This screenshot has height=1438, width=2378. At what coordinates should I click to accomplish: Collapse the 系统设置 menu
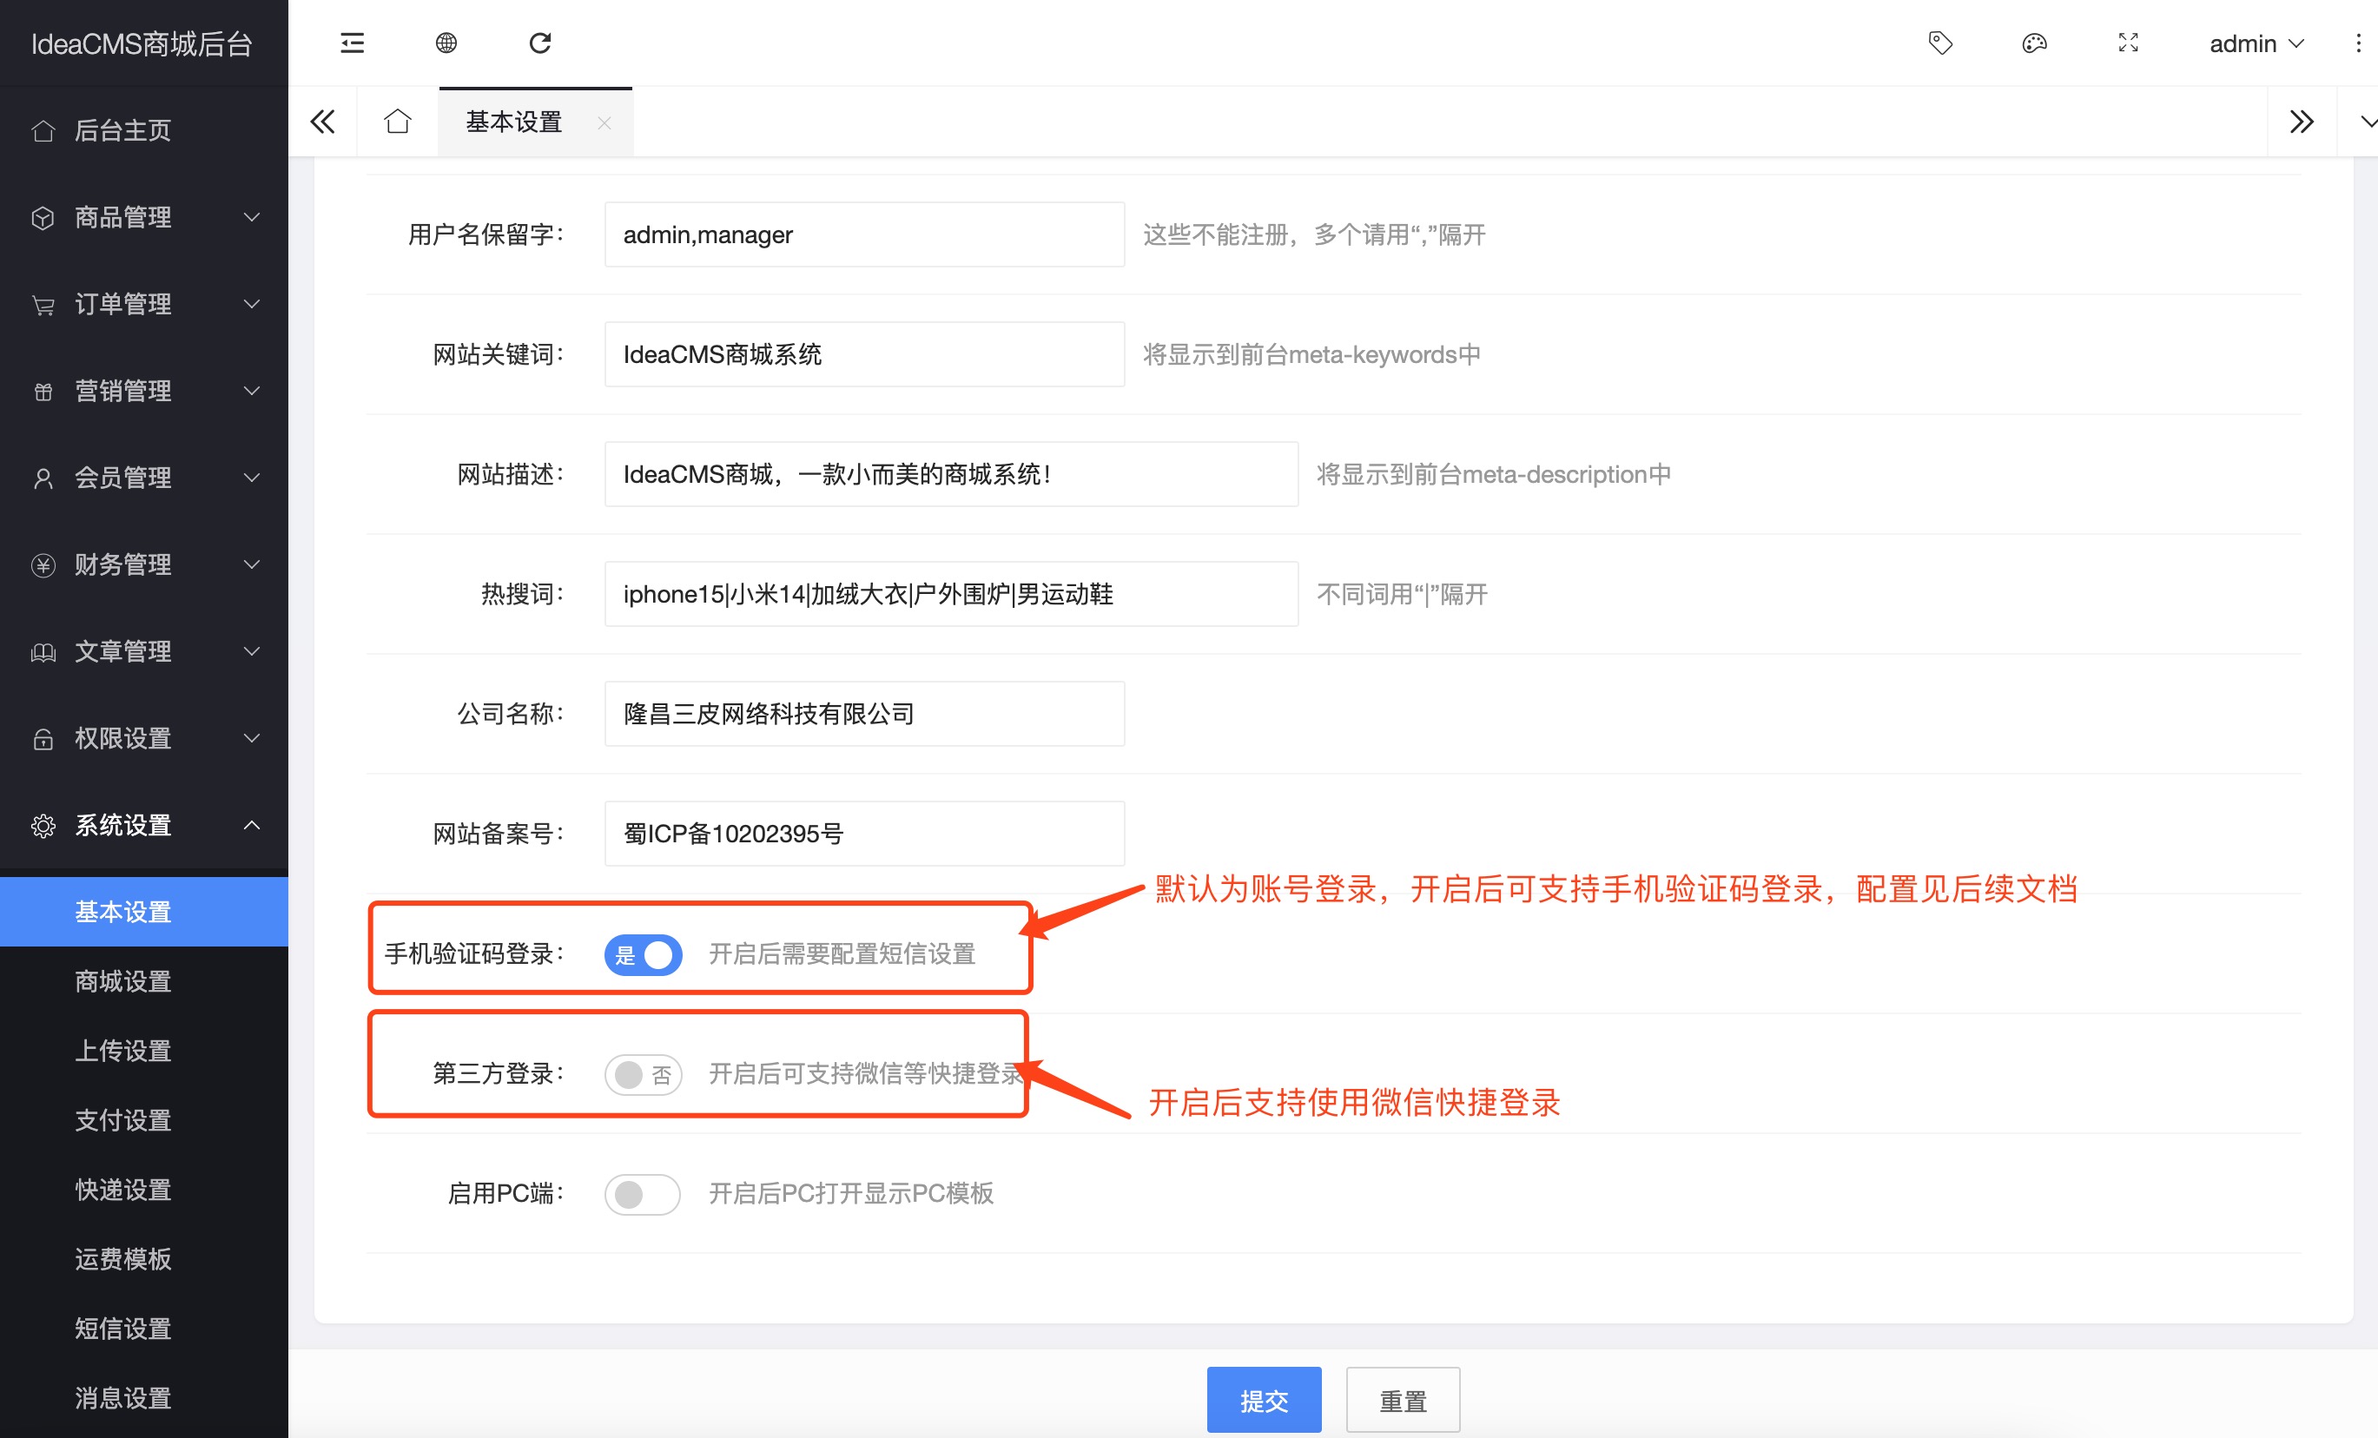click(145, 825)
